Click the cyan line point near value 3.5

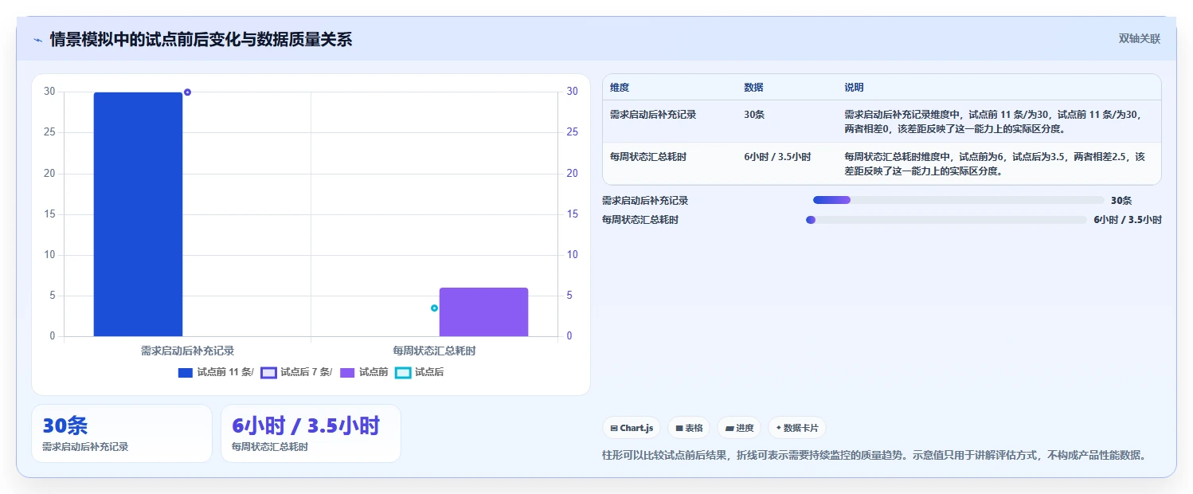point(434,308)
